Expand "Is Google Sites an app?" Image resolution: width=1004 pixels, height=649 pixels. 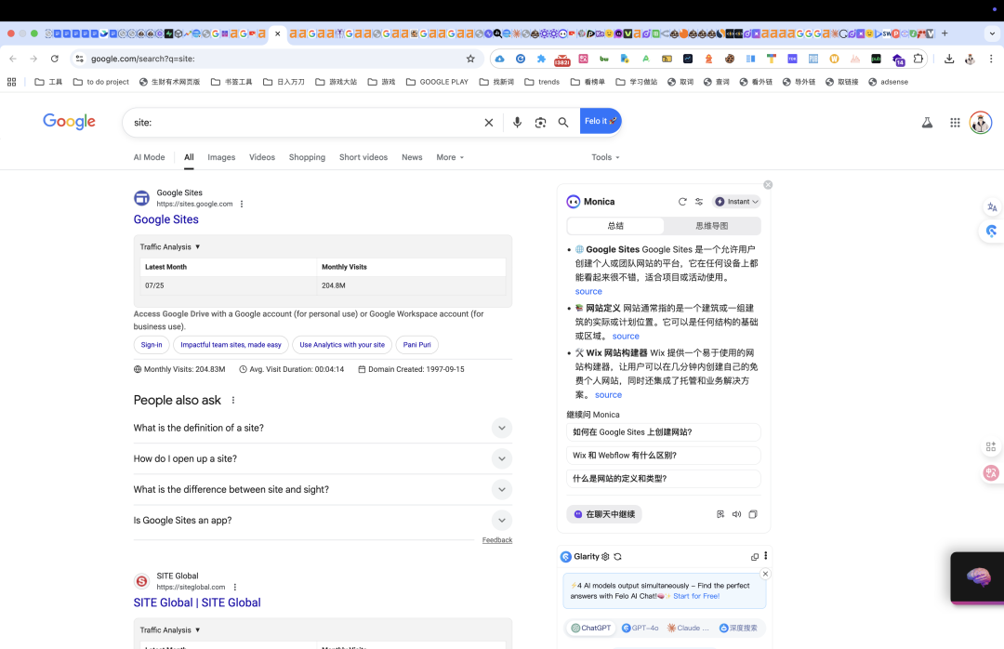(323, 521)
